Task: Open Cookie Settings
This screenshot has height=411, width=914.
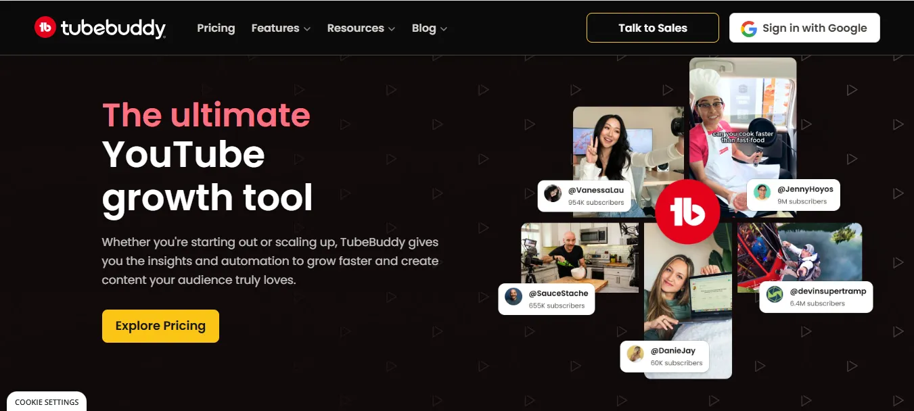Action: coord(47,402)
